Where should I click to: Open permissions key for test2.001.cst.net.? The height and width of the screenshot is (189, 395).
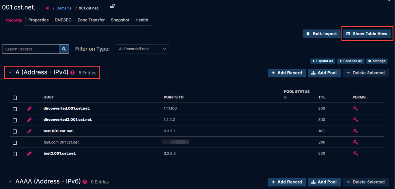[x=355, y=153]
